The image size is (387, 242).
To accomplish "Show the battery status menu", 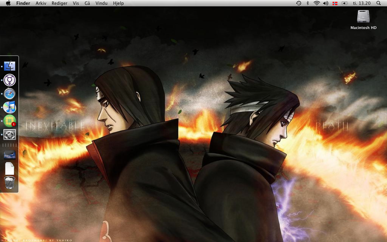I will coord(345,3).
